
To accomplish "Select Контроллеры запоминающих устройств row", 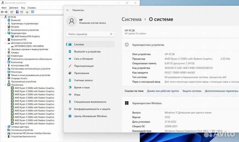I will (31, 69).
